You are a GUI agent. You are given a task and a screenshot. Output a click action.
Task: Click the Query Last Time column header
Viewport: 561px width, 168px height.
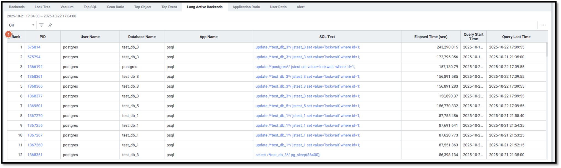coord(516,37)
